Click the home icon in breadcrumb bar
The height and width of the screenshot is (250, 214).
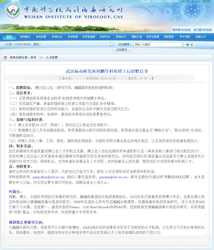(5, 57)
